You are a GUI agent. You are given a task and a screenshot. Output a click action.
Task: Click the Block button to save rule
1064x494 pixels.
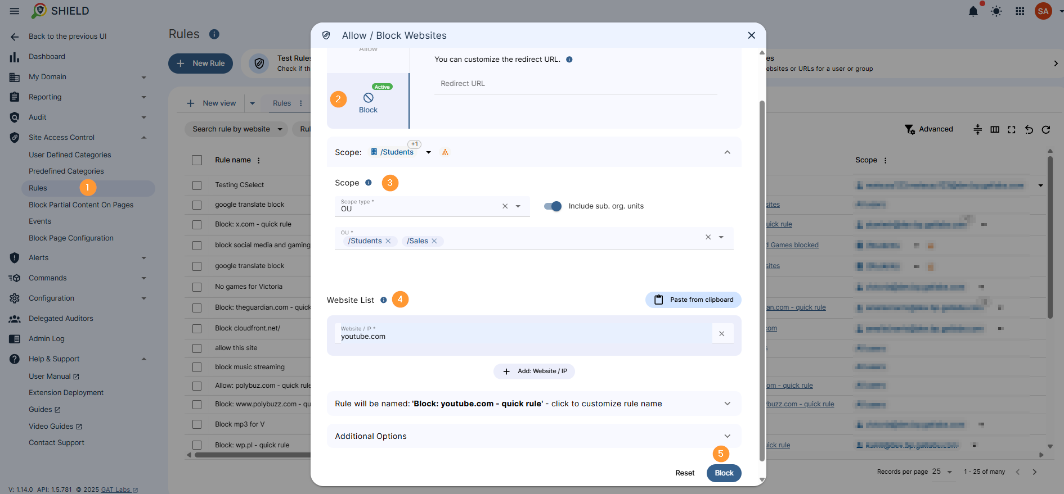pyautogui.click(x=724, y=473)
